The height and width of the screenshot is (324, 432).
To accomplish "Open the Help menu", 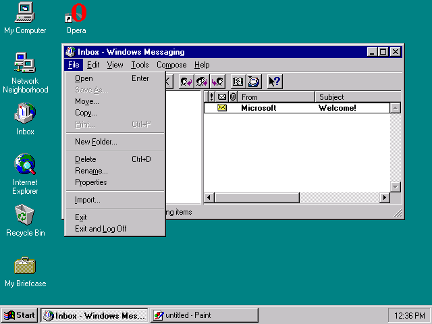I will (202, 65).
